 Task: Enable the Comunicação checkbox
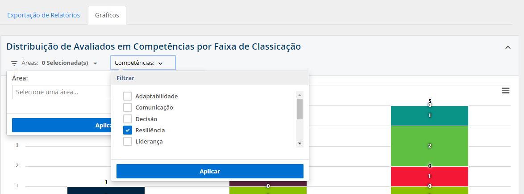tap(128, 107)
